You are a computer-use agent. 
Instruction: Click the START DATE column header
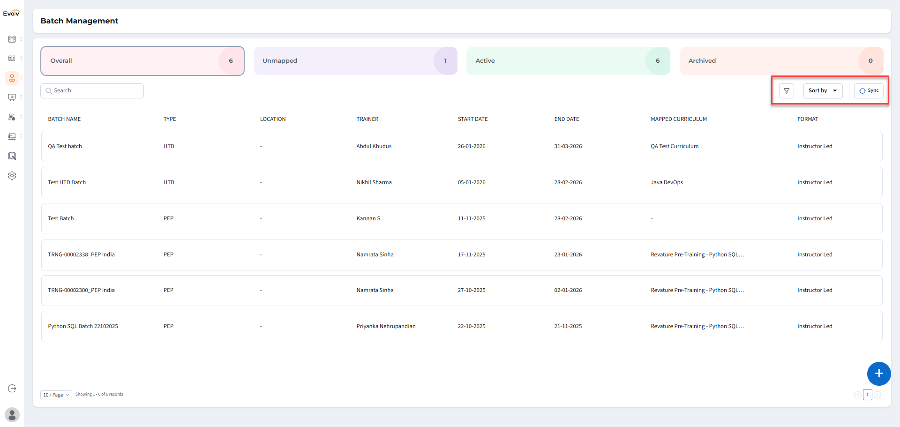point(472,119)
